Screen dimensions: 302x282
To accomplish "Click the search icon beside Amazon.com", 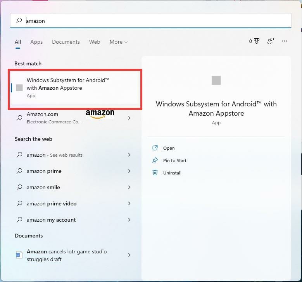I will (x=19, y=118).
